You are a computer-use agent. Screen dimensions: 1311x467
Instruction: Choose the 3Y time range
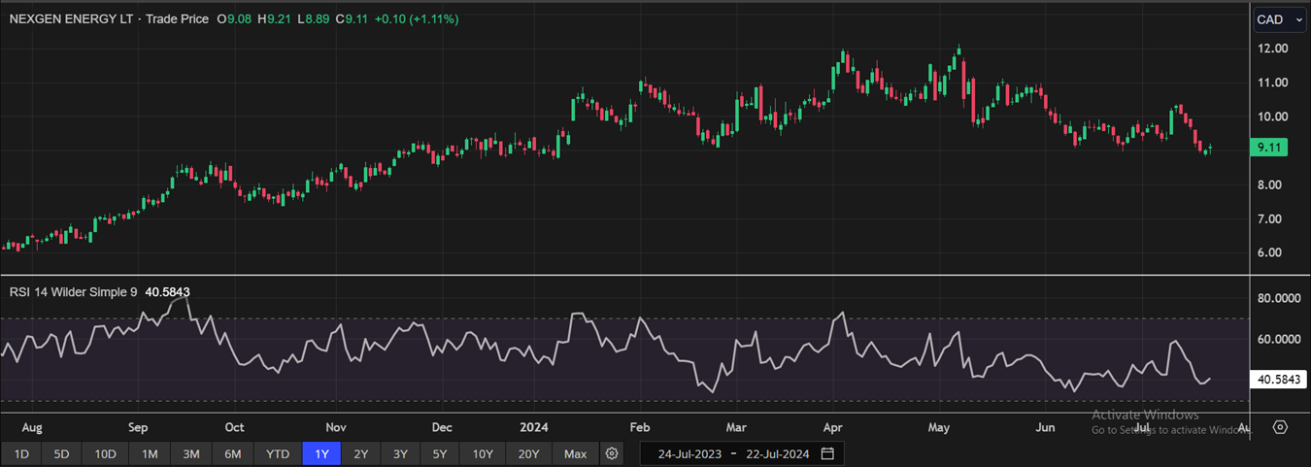pyautogui.click(x=401, y=453)
